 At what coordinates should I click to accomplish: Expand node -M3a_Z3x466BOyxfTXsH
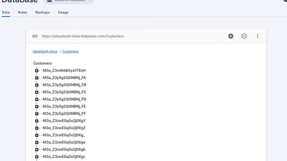37,71
